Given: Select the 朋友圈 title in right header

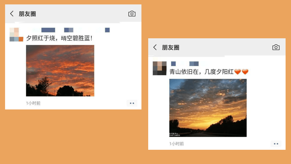Looking at the screenshot, I should 171,47.
